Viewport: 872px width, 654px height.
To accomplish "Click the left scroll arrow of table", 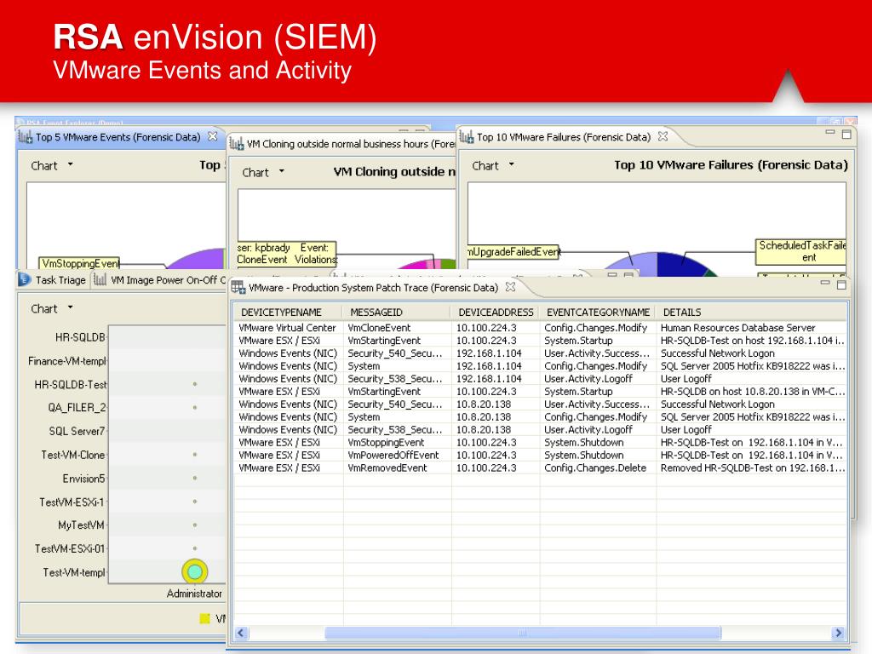I will [241, 633].
